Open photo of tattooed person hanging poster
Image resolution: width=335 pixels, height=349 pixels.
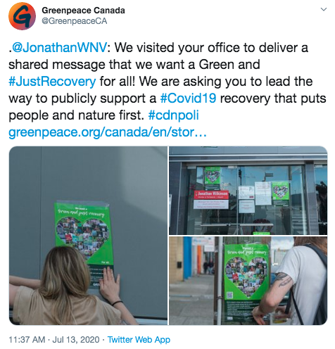pyautogui.click(x=248, y=281)
